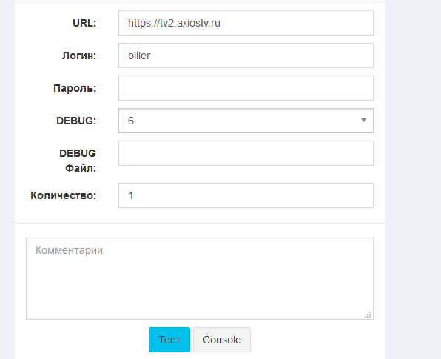
Task: Click the URL: field label
Action: tap(84, 23)
